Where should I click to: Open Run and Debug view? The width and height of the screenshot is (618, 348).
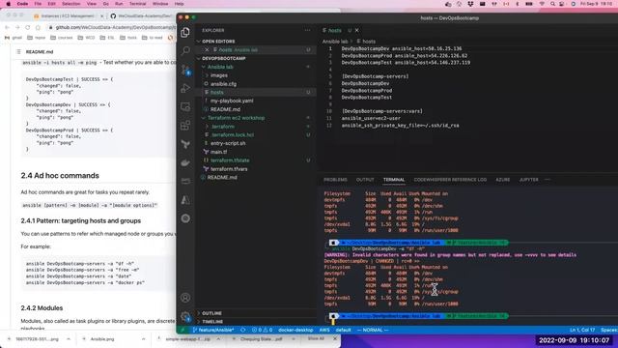185,88
